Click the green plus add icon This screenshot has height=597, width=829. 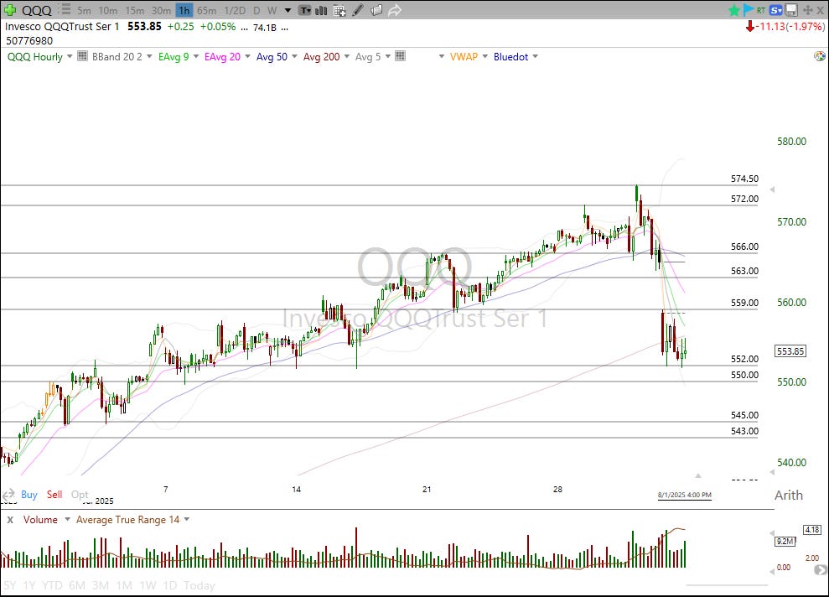coord(10,10)
